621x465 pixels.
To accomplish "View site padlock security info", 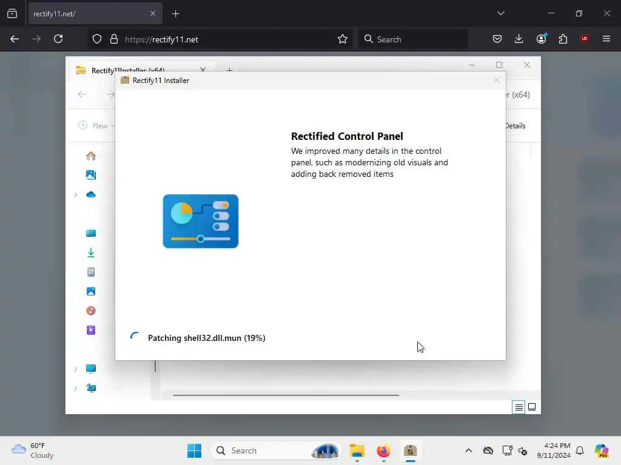I will tap(114, 39).
